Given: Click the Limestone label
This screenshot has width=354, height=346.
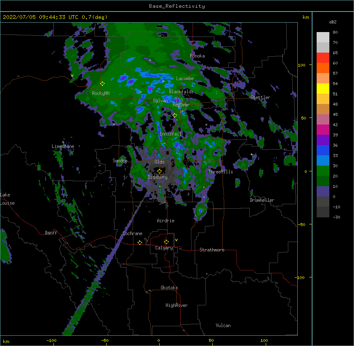Looking at the screenshot, I should pyautogui.click(x=63, y=146).
